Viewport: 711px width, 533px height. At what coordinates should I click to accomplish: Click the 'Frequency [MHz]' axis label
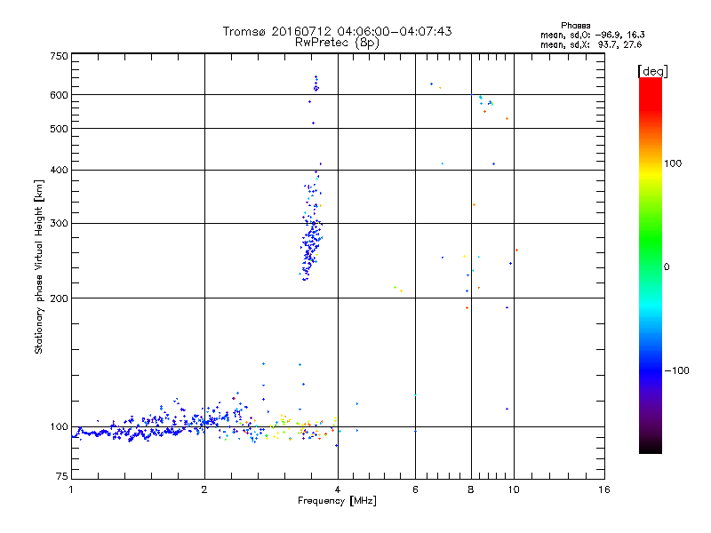337,501
